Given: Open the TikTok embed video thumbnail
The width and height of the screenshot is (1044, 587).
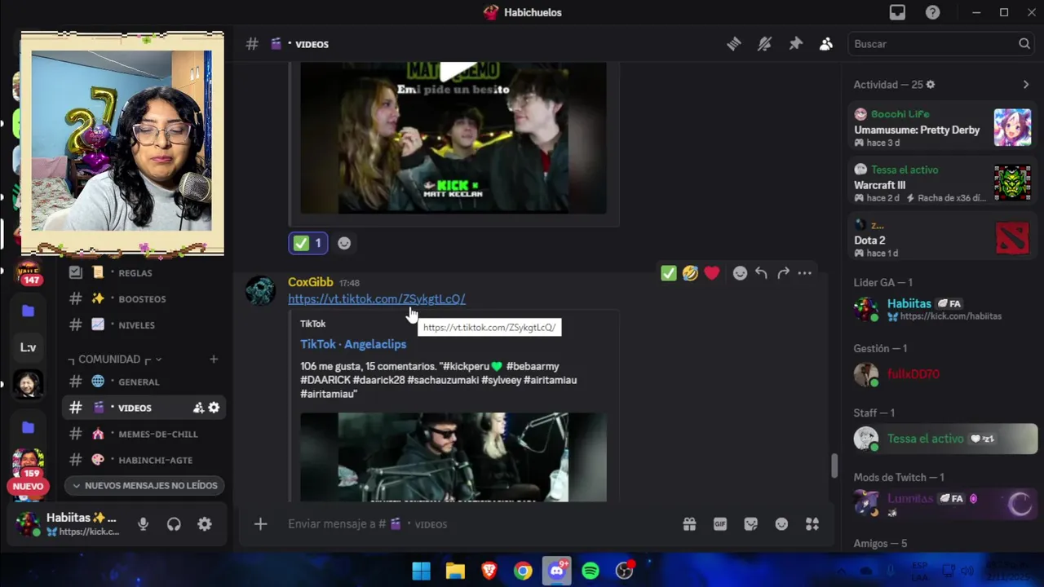Looking at the screenshot, I should coord(453,457).
